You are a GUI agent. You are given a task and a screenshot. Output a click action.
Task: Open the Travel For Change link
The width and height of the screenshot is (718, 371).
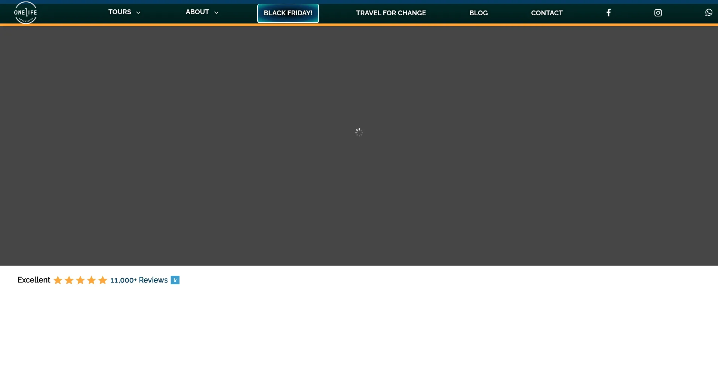tap(391, 13)
